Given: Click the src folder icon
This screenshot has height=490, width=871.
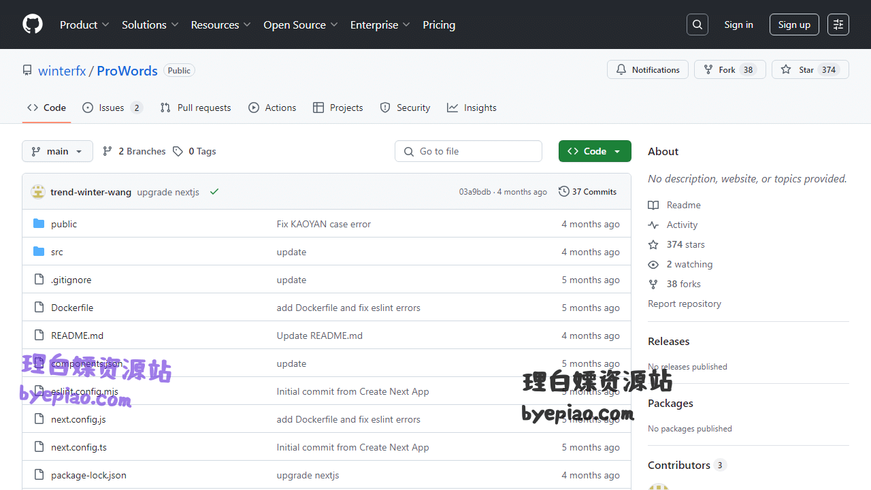Looking at the screenshot, I should click(39, 252).
